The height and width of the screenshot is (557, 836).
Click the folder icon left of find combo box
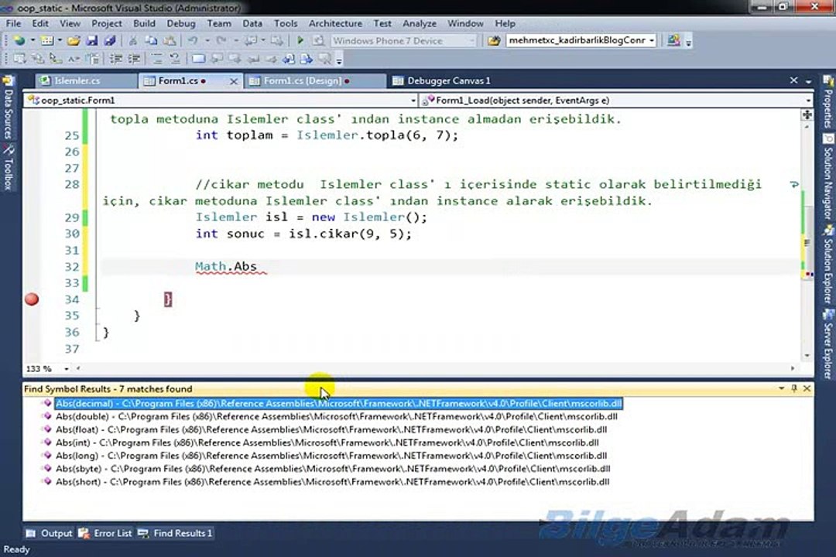[x=494, y=40]
